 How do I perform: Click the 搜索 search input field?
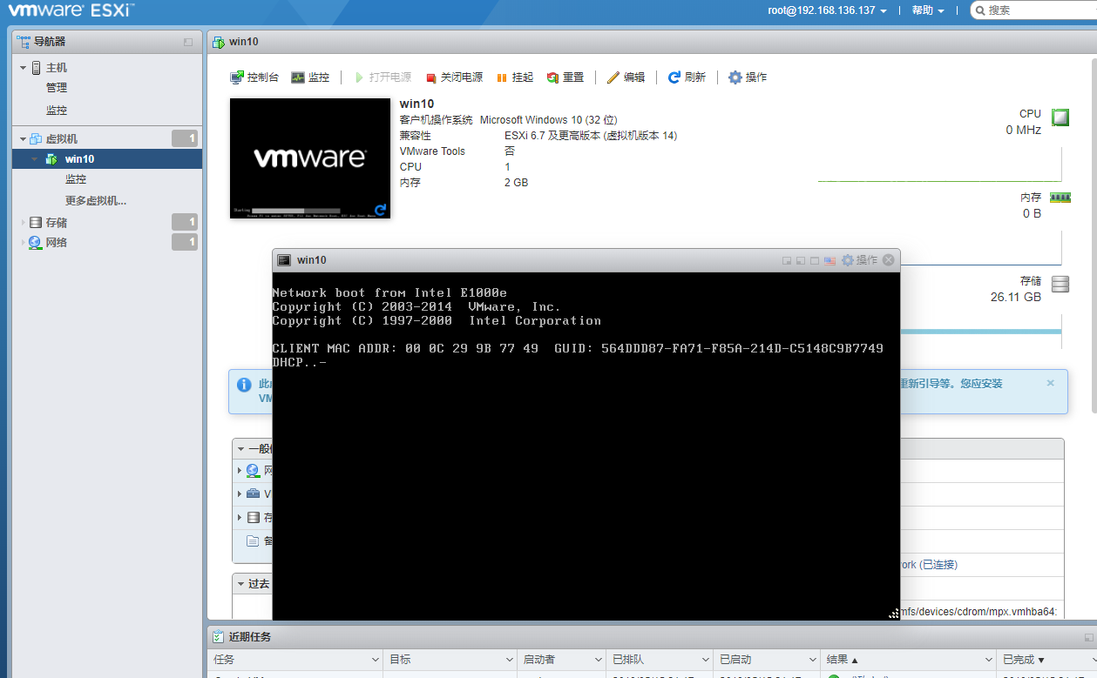point(1037,10)
